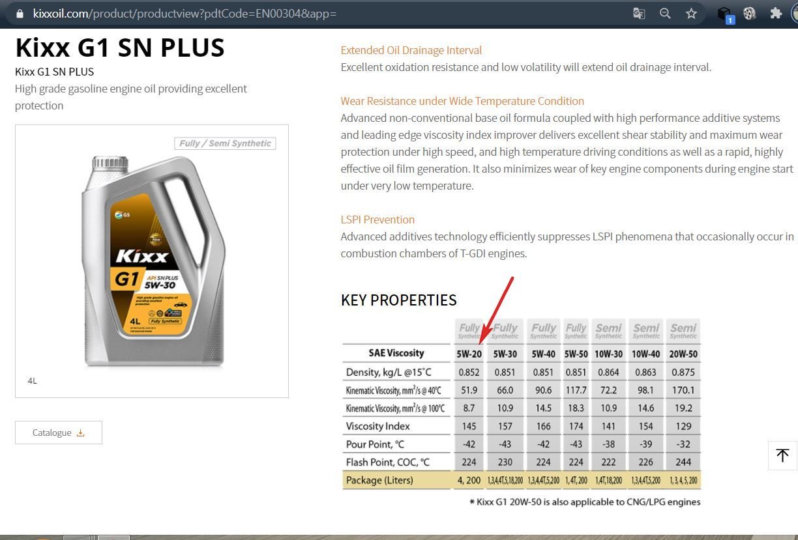798x540 pixels.
Task: Click the 'Flash Point, COC, °C' row label
Action: 388,462
